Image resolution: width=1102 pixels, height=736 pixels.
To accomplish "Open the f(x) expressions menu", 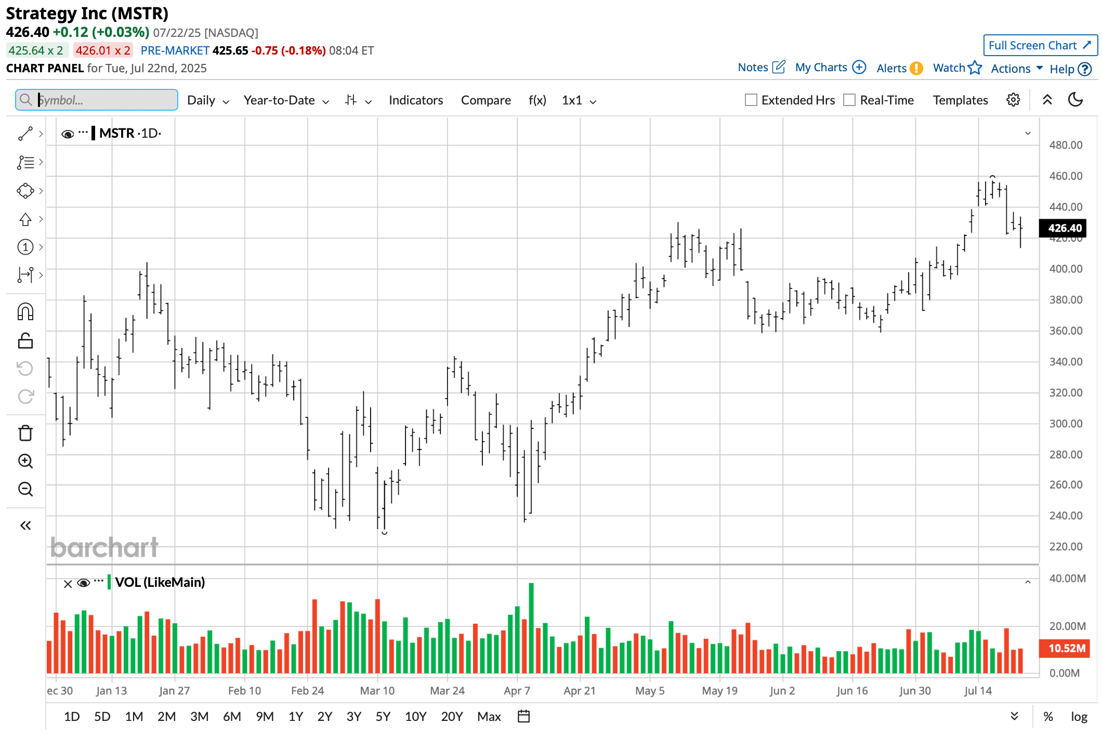I will click(537, 100).
